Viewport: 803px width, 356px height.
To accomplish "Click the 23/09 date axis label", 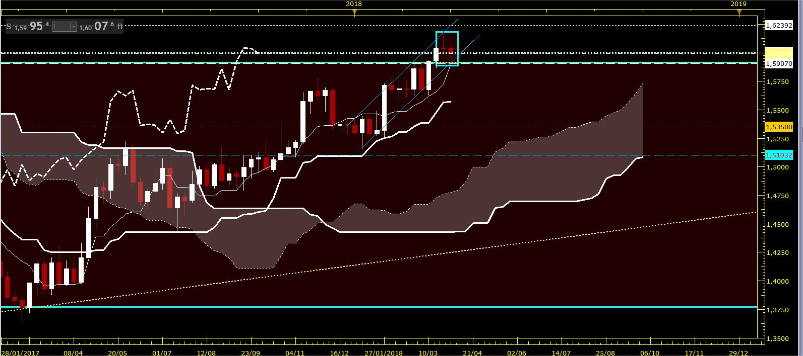I will (251, 352).
